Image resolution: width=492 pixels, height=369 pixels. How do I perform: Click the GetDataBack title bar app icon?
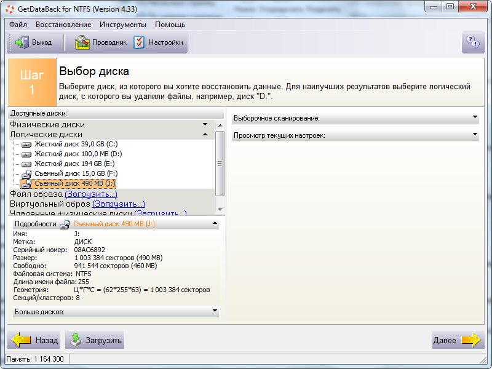(10, 9)
